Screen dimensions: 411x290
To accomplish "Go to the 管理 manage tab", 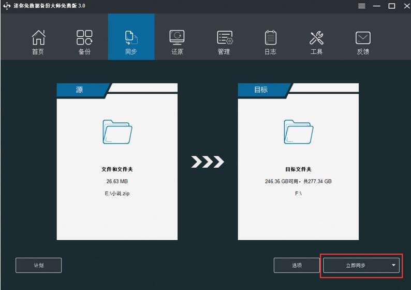I will pos(224,42).
